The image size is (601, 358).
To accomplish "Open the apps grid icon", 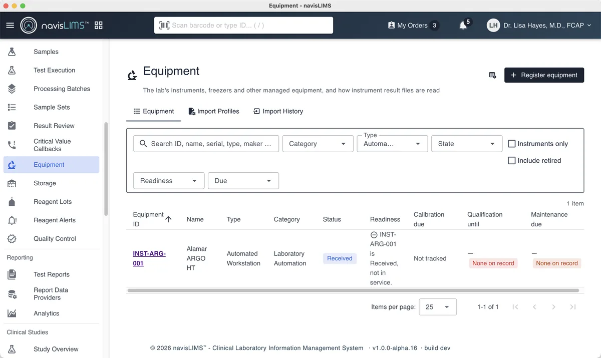I will [98, 25].
